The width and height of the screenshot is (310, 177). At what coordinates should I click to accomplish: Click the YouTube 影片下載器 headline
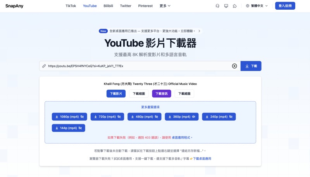tap(150, 43)
